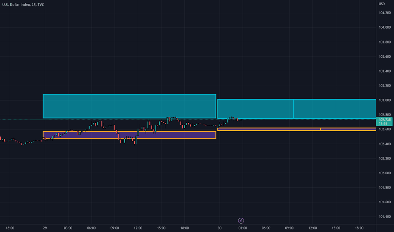Click the date 29 time axis label

click(x=45, y=228)
